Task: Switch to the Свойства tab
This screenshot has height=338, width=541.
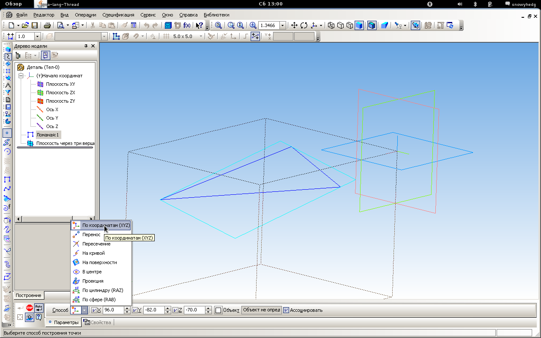Action: pyautogui.click(x=98, y=322)
